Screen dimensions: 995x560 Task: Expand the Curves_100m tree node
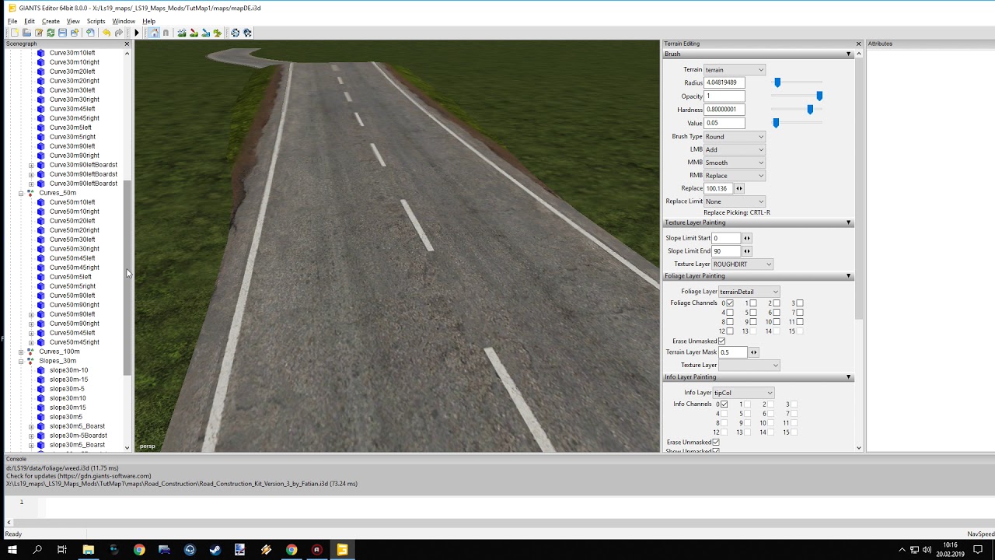[21, 352]
